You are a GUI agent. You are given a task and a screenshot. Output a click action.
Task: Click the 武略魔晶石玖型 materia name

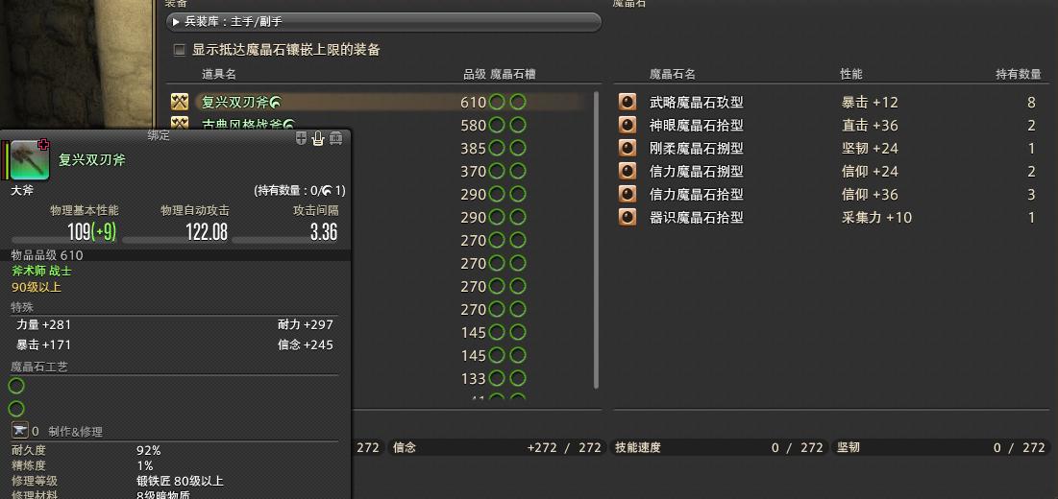coord(697,103)
